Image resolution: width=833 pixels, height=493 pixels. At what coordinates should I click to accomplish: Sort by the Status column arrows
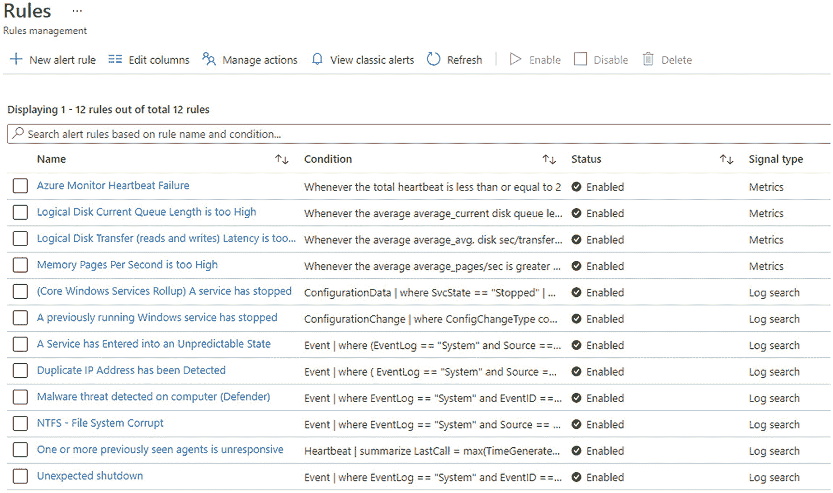(726, 159)
